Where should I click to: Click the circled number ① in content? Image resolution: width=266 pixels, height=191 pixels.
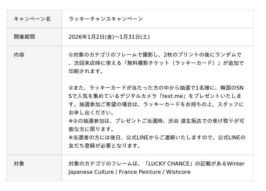coord(70,55)
